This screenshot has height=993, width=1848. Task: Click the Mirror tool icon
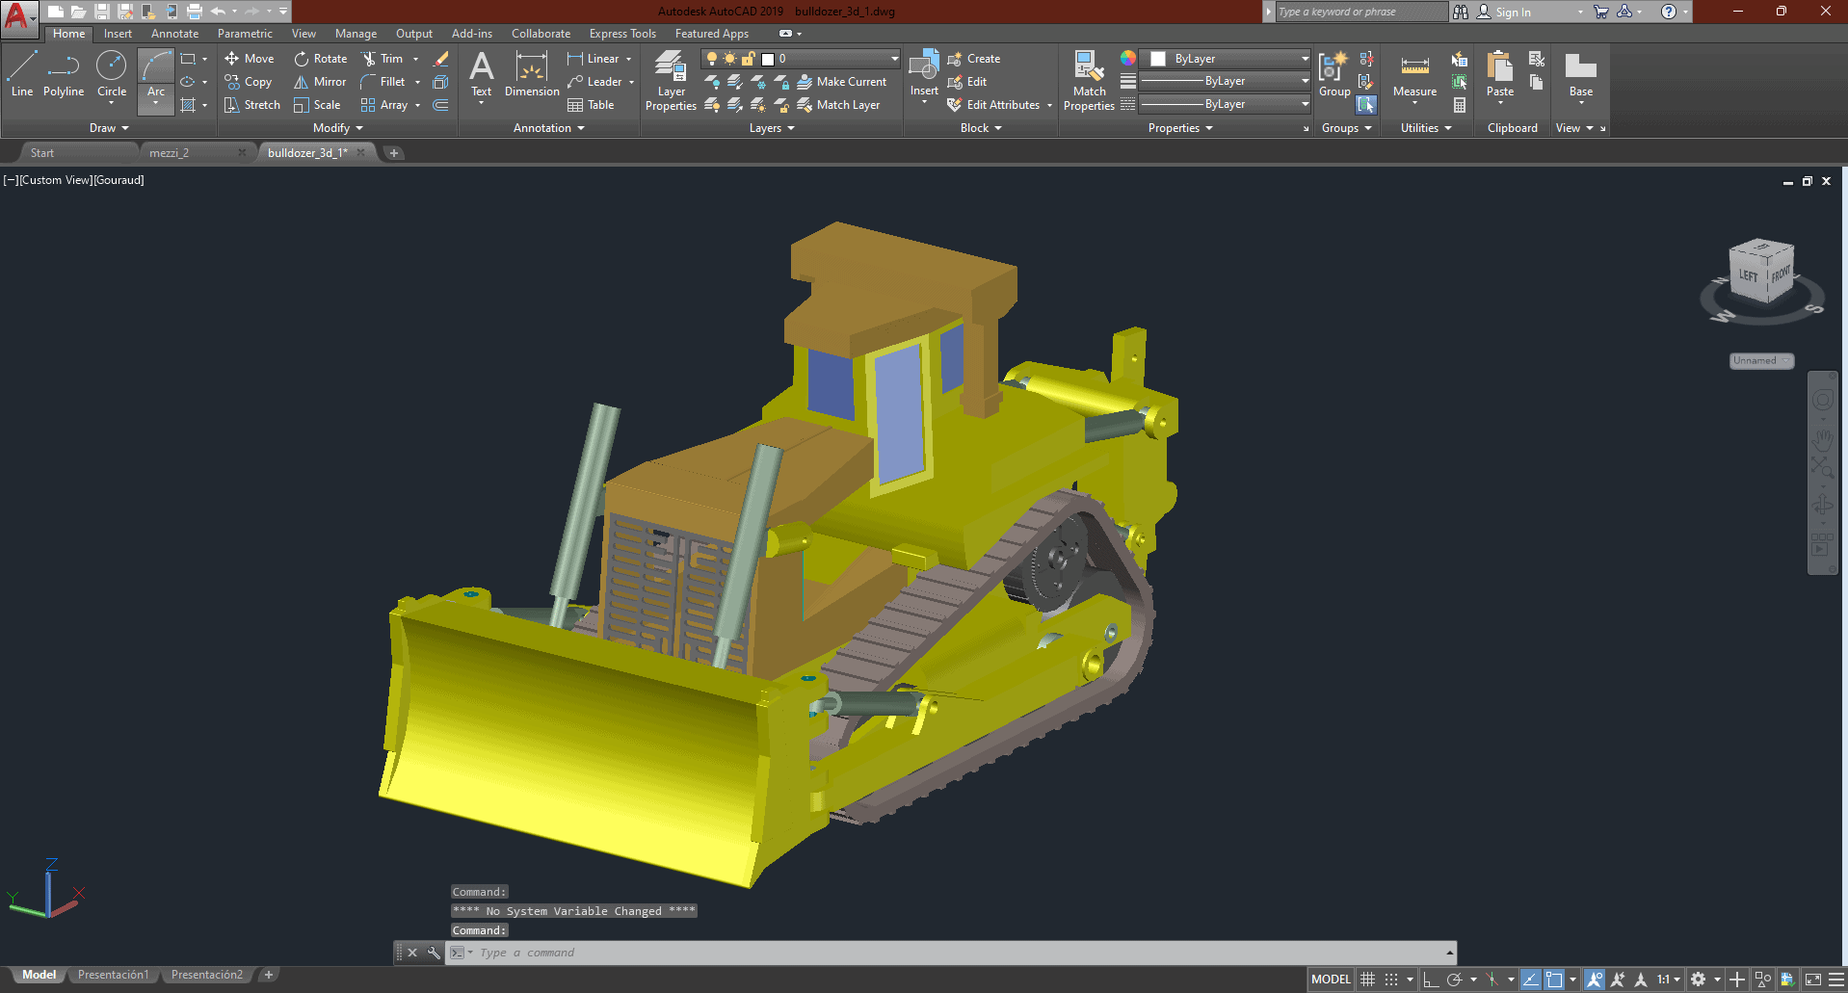[302, 82]
